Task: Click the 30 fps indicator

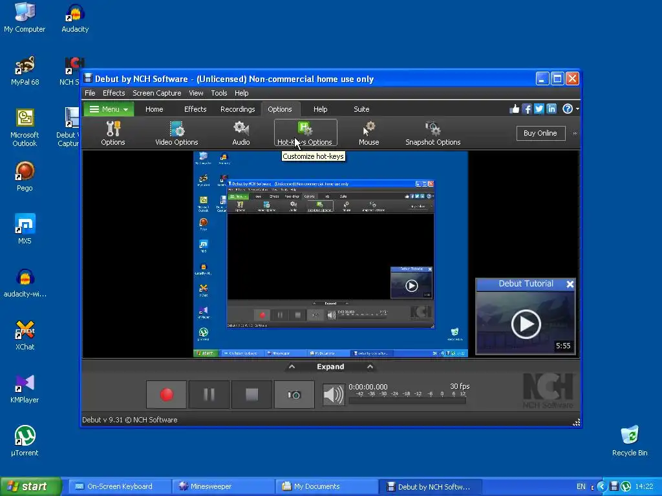Action: [460, 386]
